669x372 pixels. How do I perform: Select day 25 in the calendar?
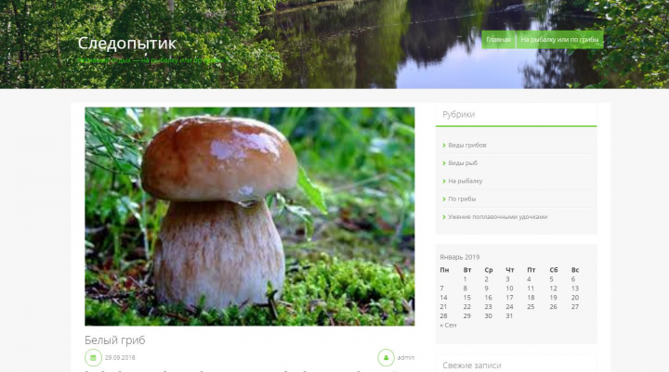pos(531,306)
